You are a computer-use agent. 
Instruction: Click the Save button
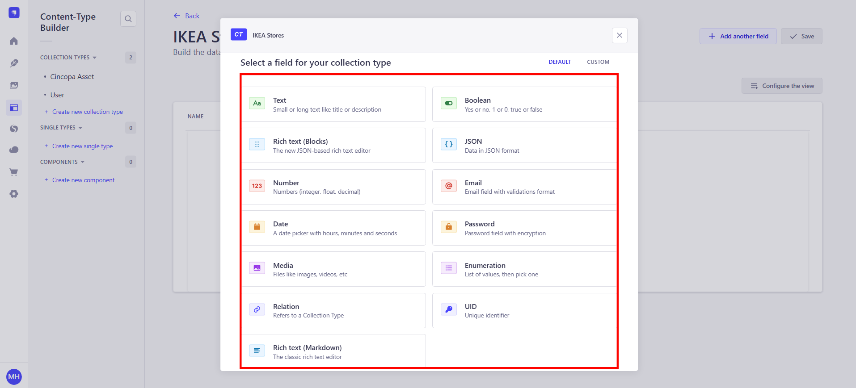801,36
